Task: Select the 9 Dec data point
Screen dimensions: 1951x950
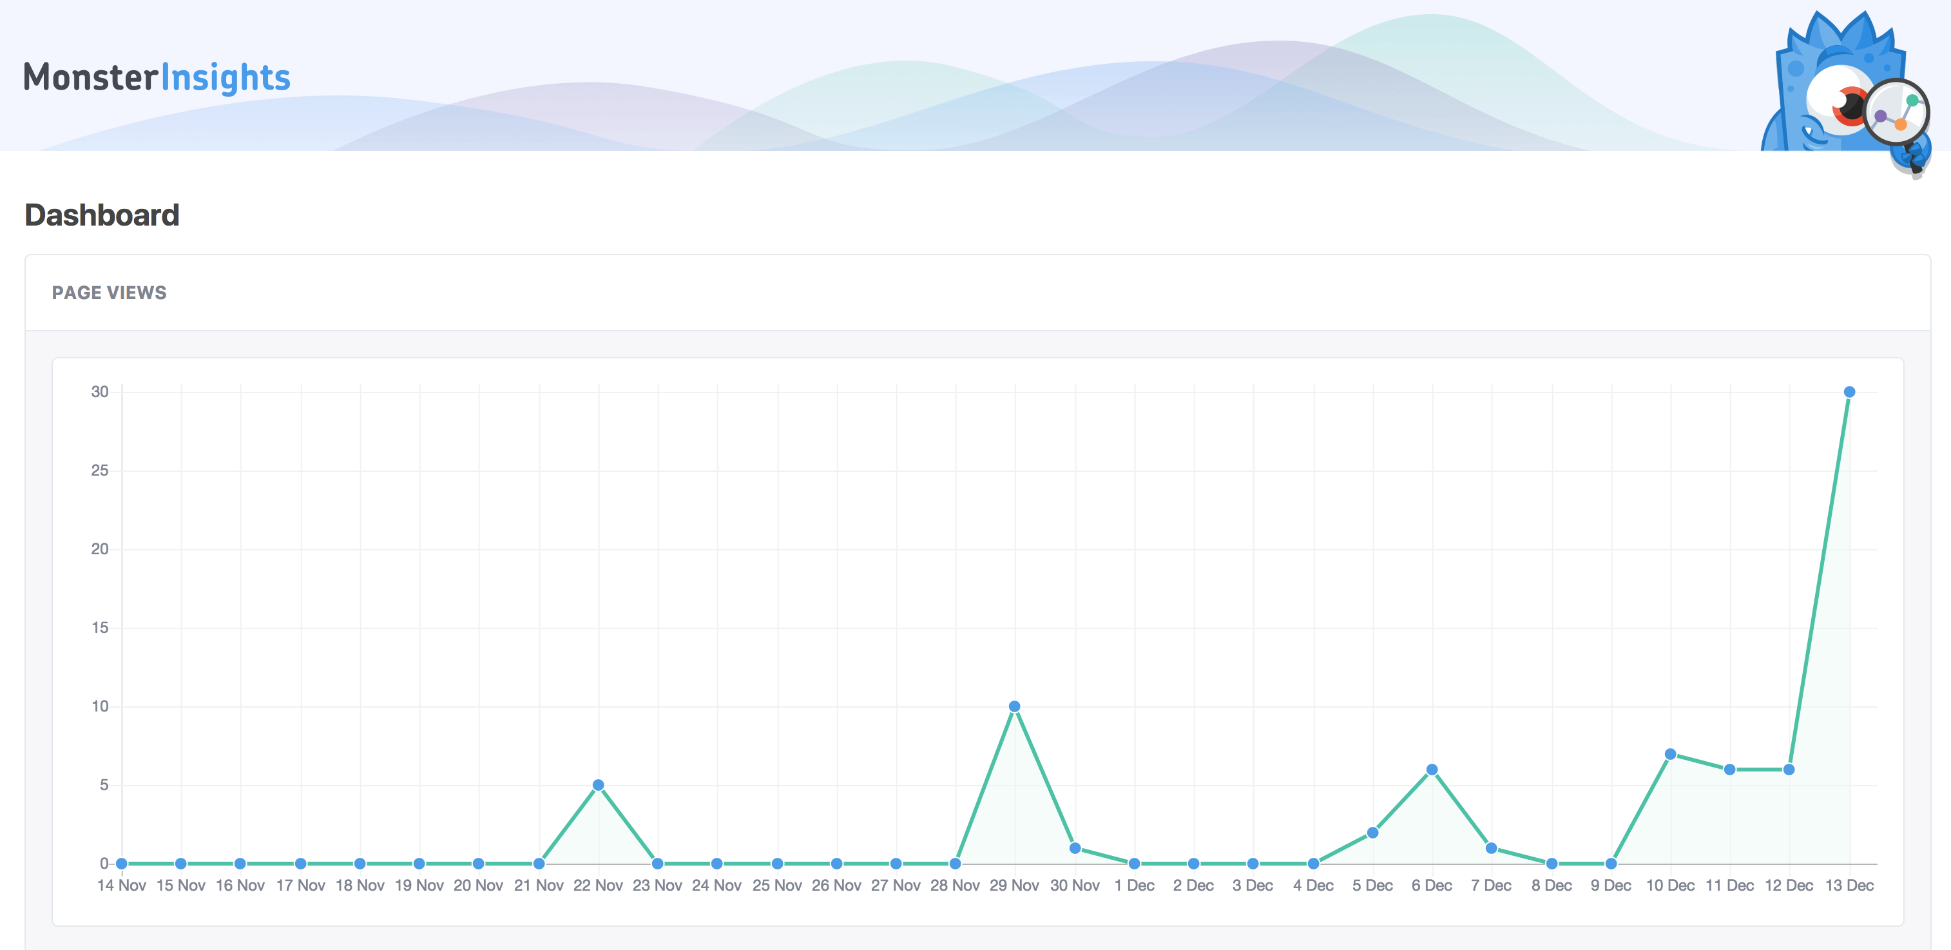Action: click(x=1611, y=864)
